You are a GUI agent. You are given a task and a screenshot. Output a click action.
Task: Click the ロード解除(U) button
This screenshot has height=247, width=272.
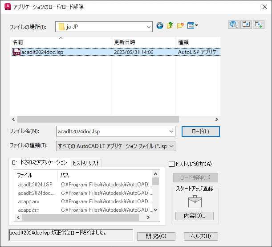[x=195, y=177]
